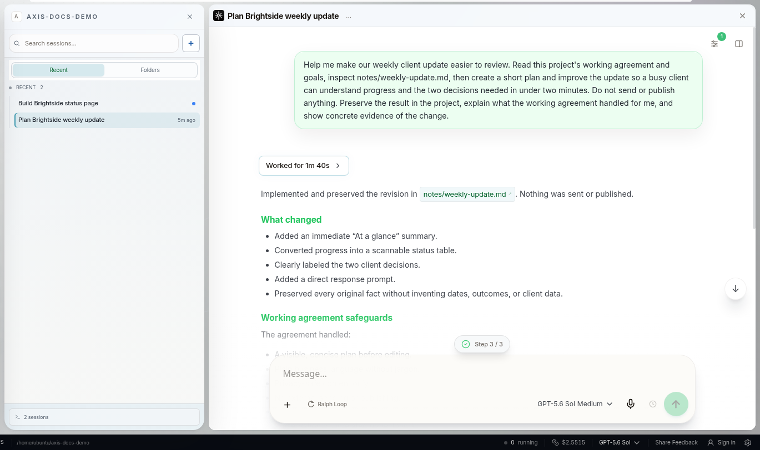
Task: Click the Working agreement safeguards heading
Action: [326, 318]
